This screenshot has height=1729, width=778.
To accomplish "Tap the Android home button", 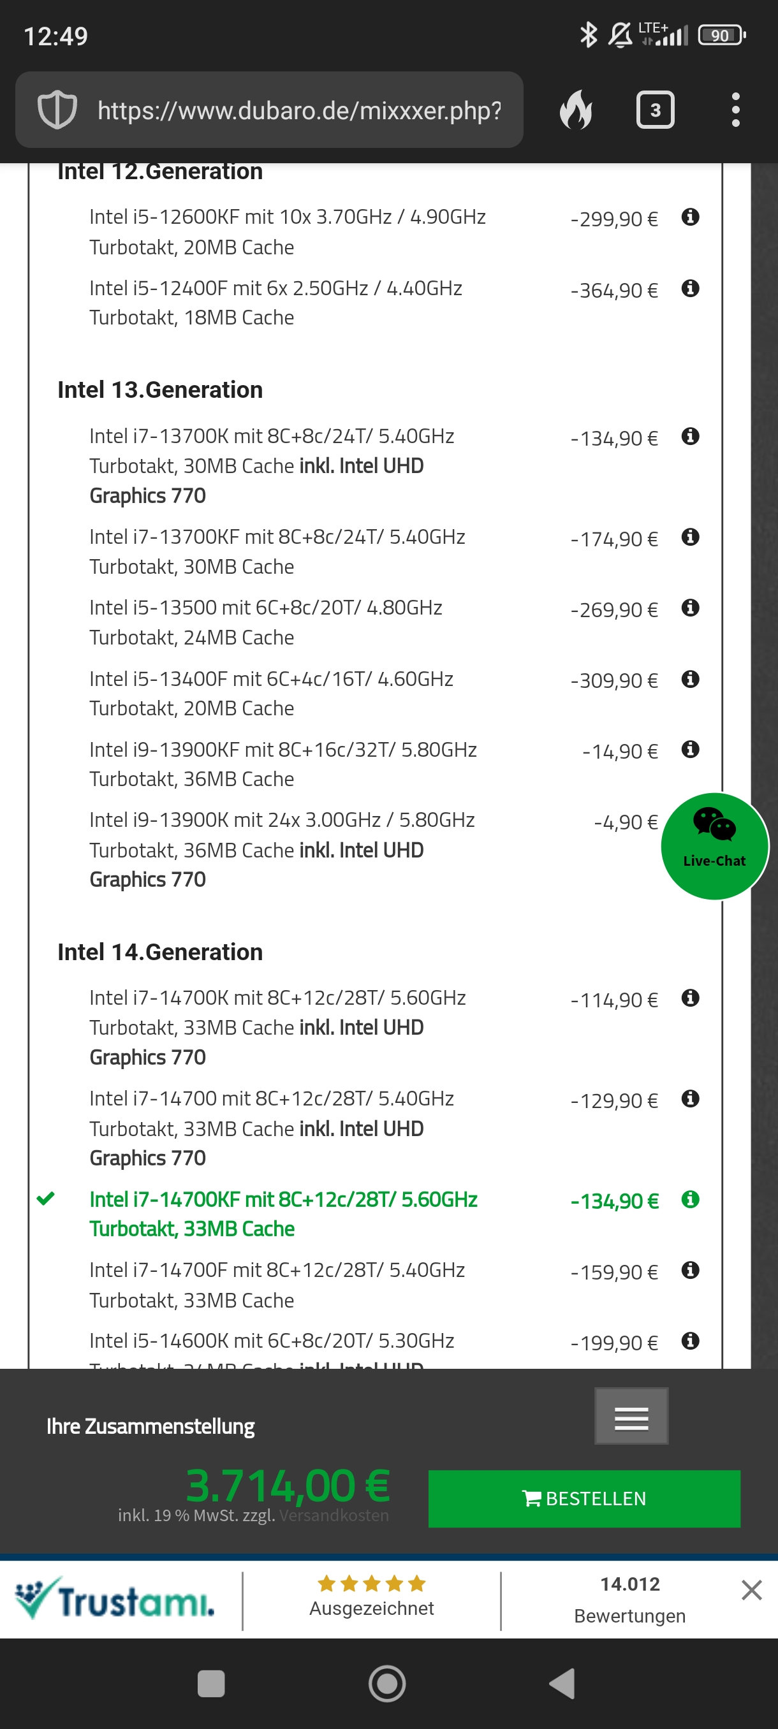I will pos(387,1683).
